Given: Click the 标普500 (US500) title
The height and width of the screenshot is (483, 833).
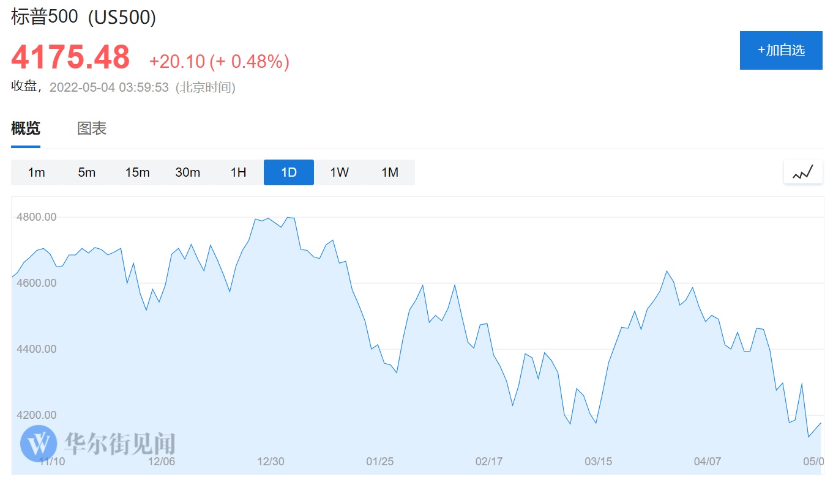Looking at the screenshot, I should pyautogui.click(x=84, y=17).
